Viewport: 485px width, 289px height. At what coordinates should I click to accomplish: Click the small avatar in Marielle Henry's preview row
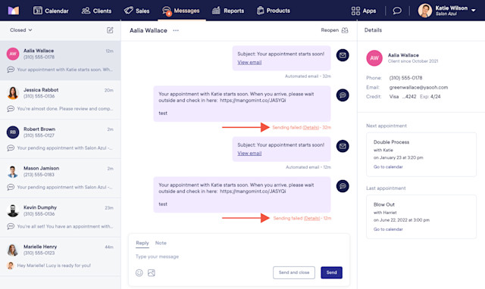pyautogui.click(x=11, y=266)
